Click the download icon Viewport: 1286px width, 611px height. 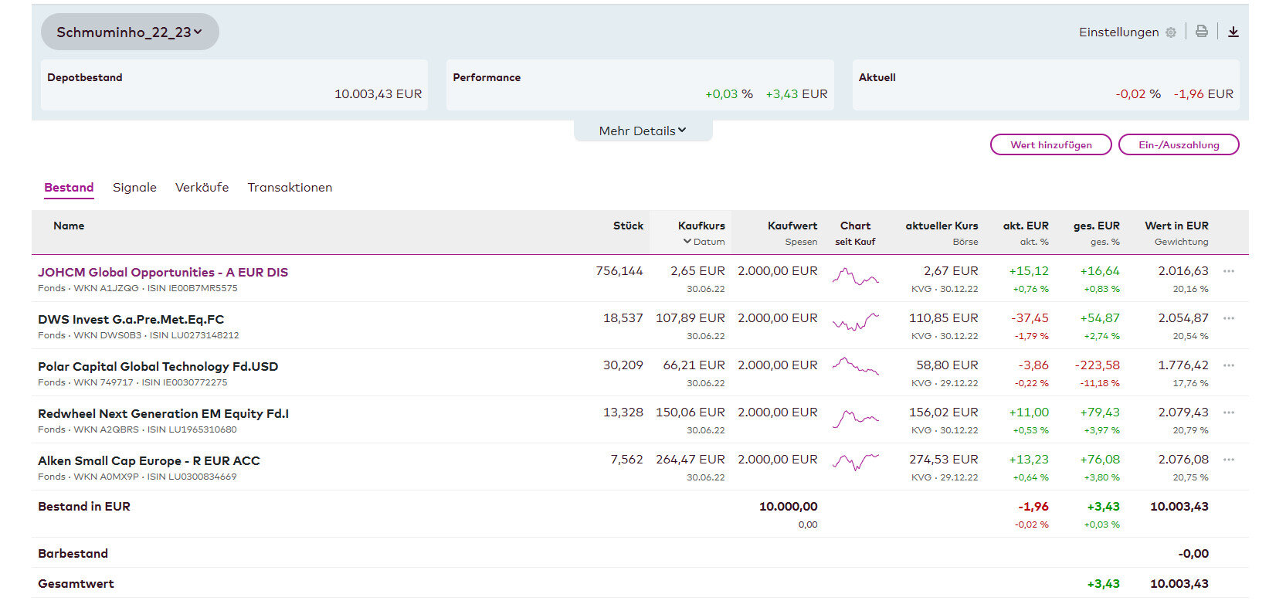pyautogui.click(x=1233, y=32)
